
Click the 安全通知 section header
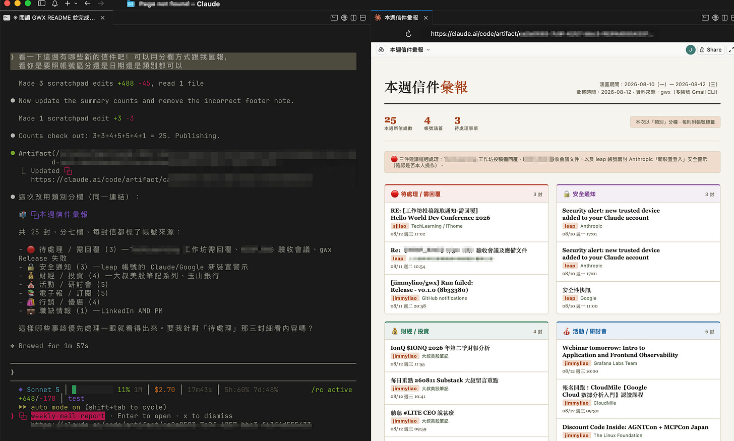[638, 194]
